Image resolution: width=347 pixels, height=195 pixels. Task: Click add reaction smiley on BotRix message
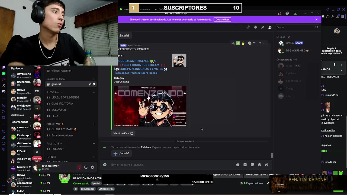(250, 43)
